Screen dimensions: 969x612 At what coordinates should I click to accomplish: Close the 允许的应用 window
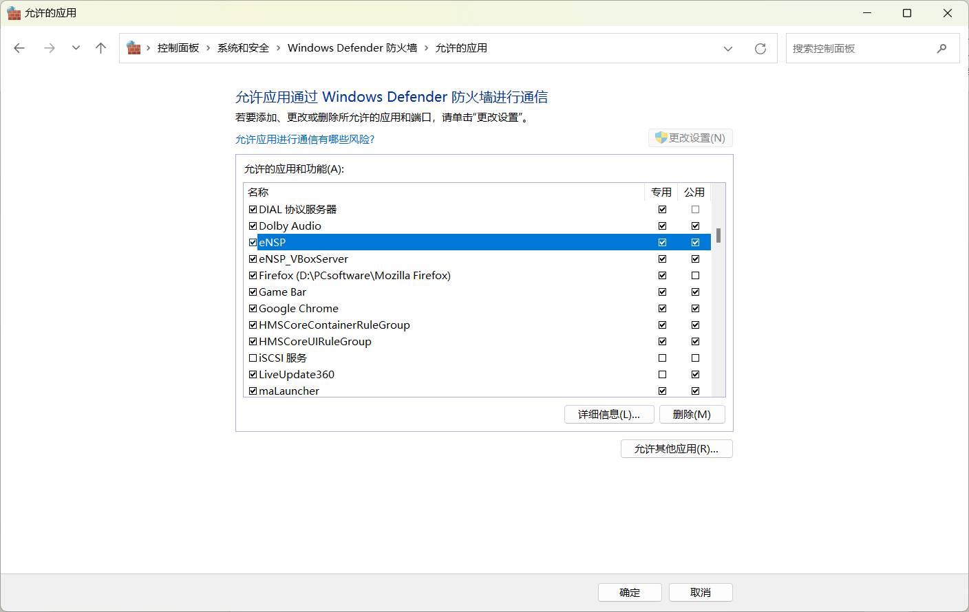[948, 13]
